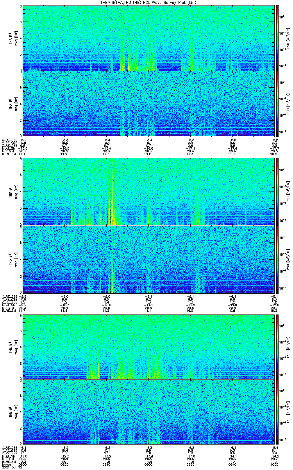Click the 0820 time tick label

64,465
